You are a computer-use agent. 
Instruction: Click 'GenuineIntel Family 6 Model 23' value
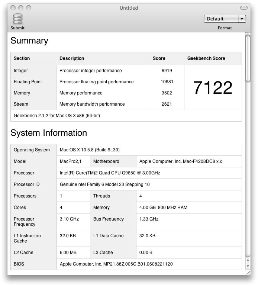105,184
